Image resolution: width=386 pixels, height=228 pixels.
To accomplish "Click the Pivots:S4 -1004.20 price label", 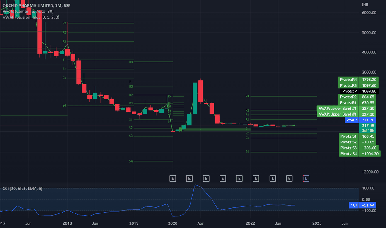I will click(x=359, y=153).
